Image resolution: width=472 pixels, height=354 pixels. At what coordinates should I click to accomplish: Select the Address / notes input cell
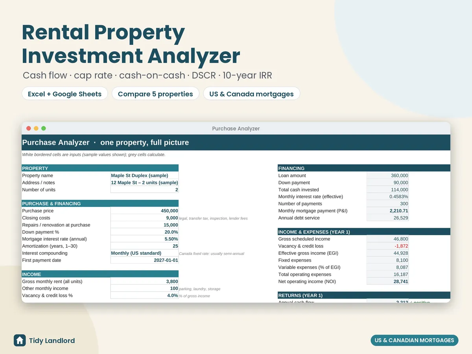click(144, 183)
